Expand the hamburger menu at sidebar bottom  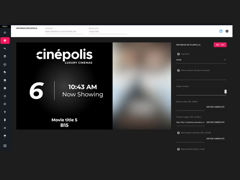(x=5, y=146)
